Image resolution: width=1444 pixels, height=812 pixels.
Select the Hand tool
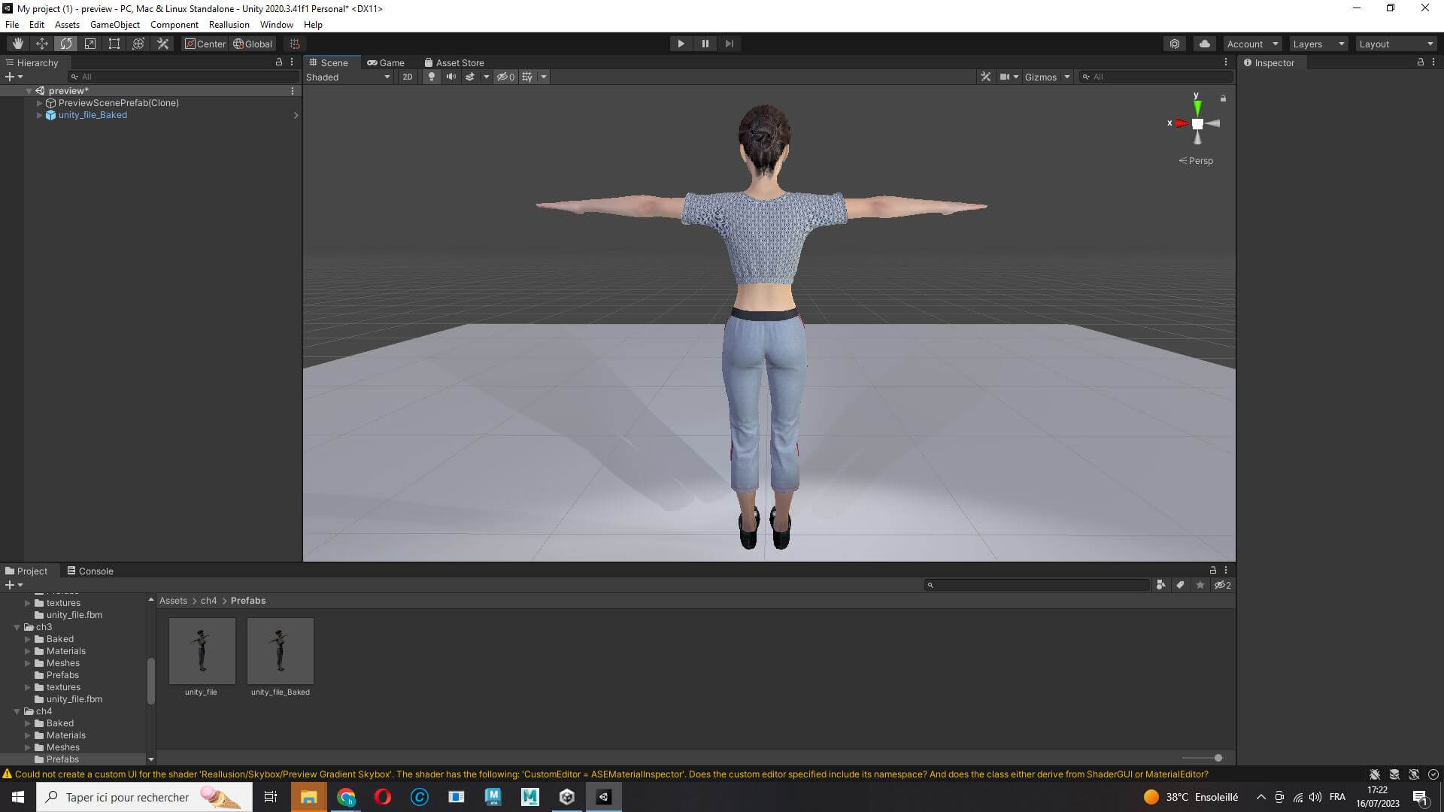point(17,44)
